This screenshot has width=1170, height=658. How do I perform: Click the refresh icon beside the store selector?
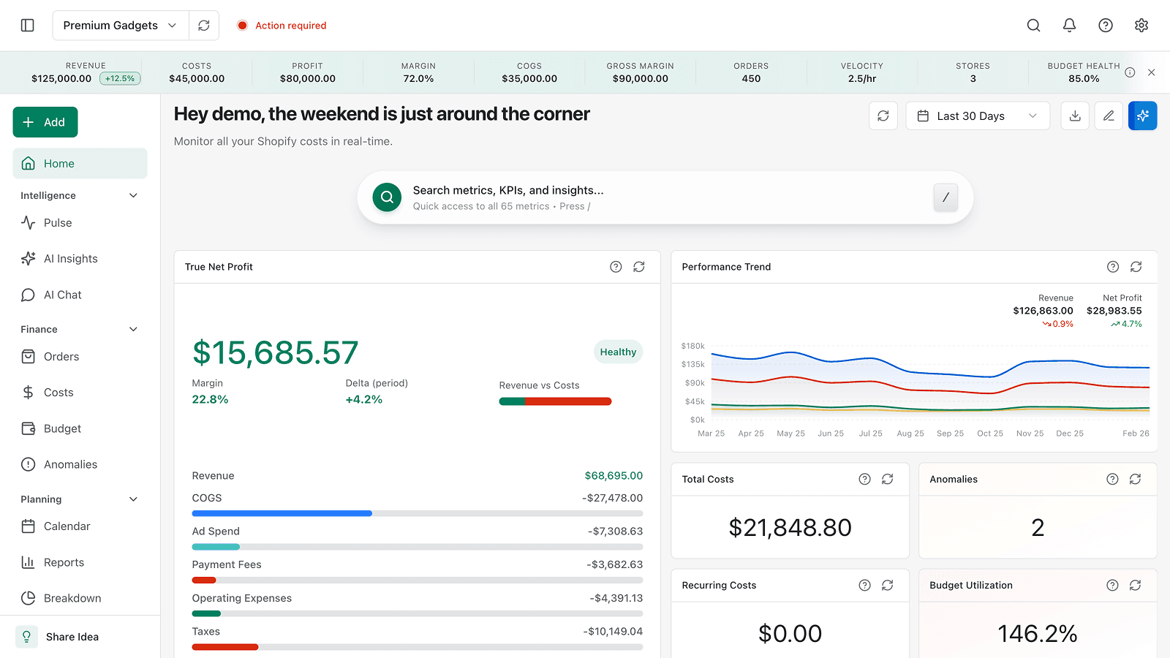pos(204,26)
